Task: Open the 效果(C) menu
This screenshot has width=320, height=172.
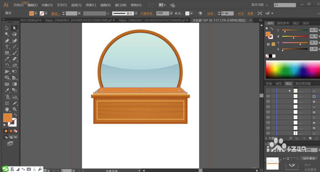Action: [x=91, y=5]
